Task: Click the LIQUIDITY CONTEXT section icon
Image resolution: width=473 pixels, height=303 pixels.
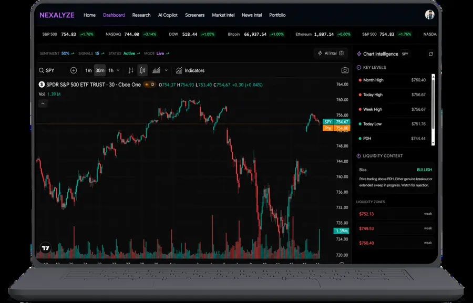Action: click(358, 156)
